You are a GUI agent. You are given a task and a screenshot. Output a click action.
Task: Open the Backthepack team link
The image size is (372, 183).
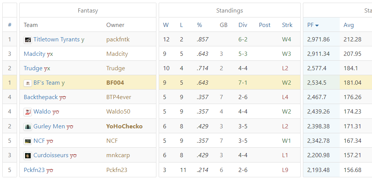tap(41, 97)
